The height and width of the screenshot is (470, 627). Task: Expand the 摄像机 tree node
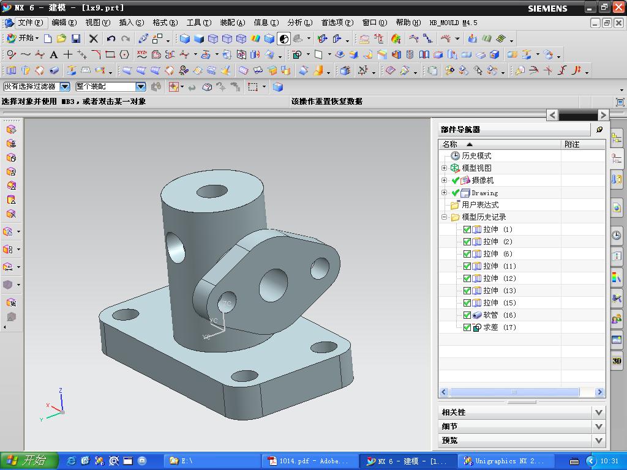[445, 181]
